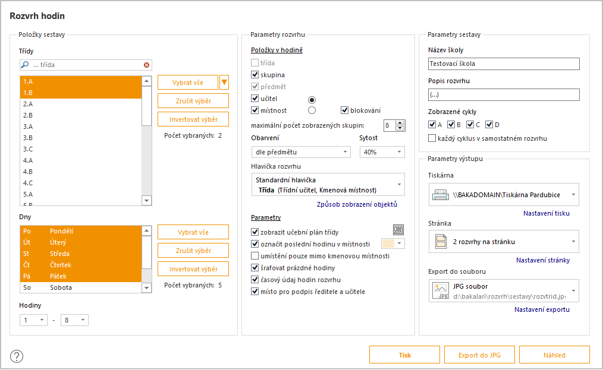Open the Sytost 40% dropdown
This screenshot has width=603, height=370.
click(382, 152)
